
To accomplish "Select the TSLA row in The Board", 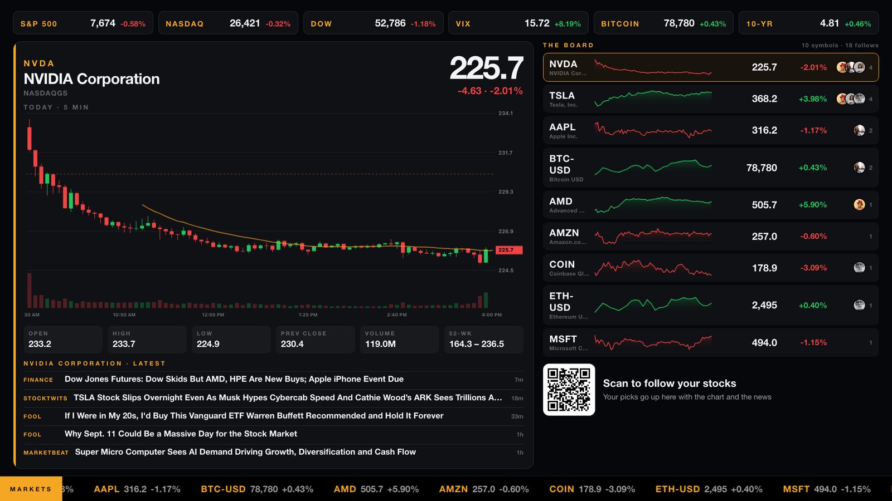I will [x=711, y=99].
